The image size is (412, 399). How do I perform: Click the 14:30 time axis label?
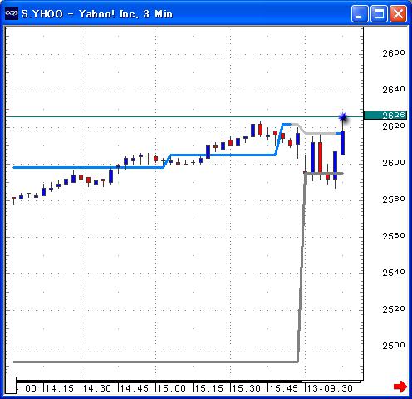96,388
